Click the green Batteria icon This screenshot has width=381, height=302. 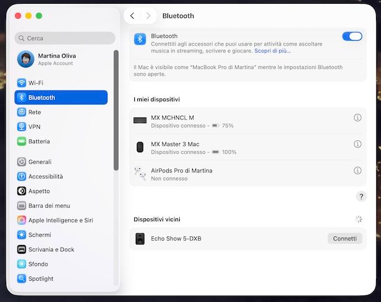(x=22, y=141)
